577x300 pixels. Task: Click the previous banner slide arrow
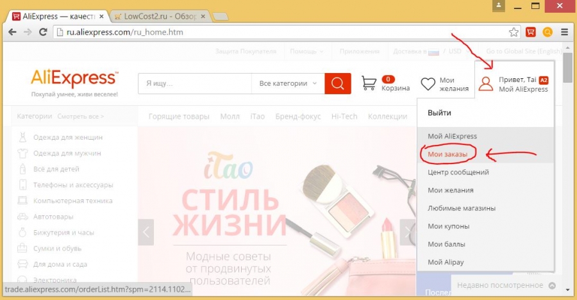[146, 232]
